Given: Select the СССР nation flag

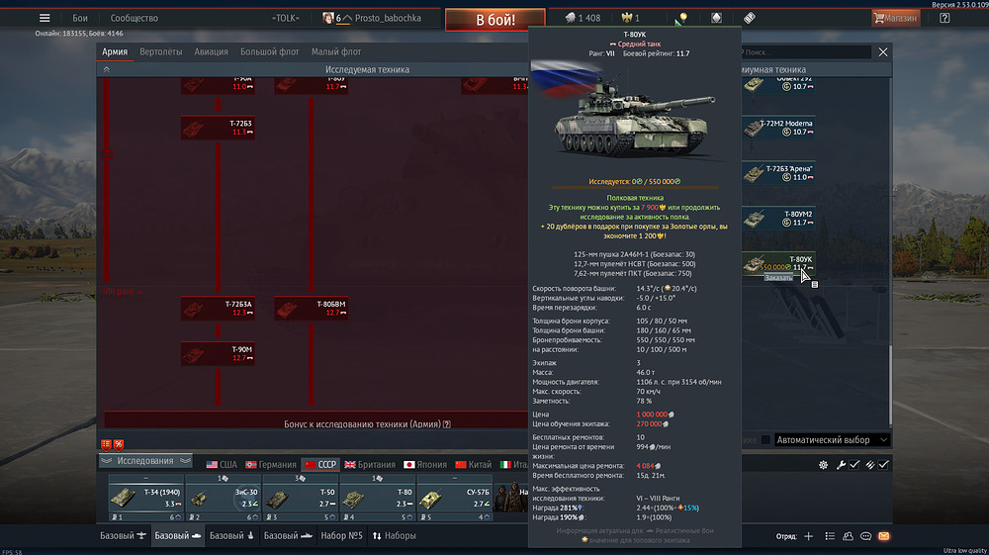Looking at the screenshot, I should [320, 464].
